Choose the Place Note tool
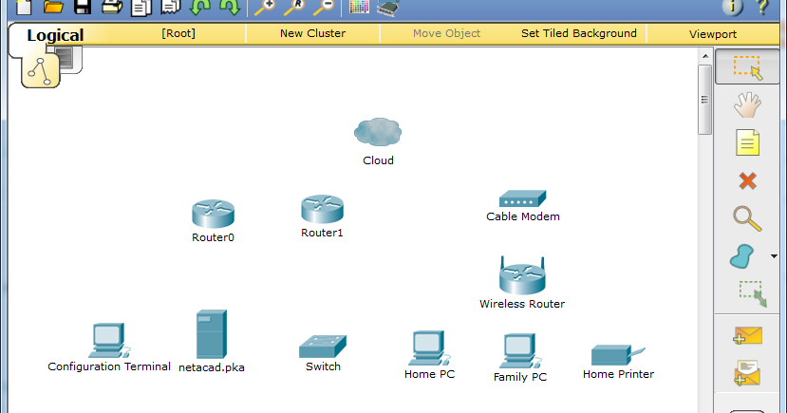Image resolution: width=787 pixels, height=413 pixels. point(747,142)
